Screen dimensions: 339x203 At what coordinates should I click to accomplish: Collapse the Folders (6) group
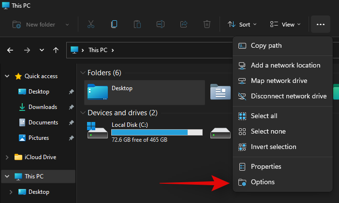[82, 73]
